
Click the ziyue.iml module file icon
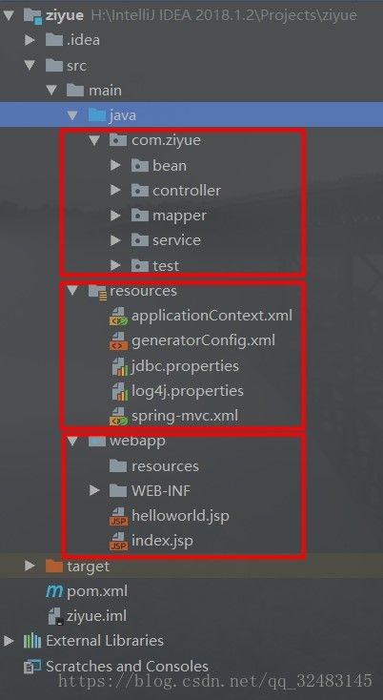click(54, 616)
